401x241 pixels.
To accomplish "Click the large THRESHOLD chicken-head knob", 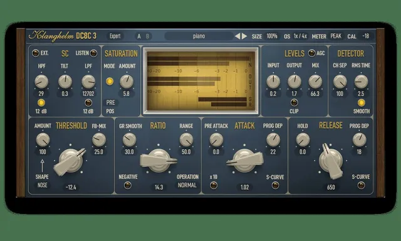I will tap(70, 161).
